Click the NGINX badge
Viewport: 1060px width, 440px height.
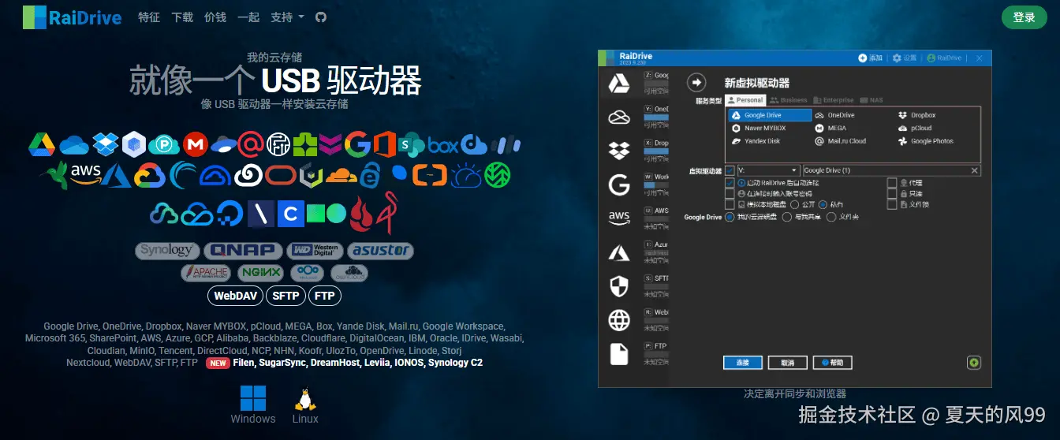[261, 273]
